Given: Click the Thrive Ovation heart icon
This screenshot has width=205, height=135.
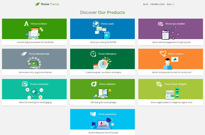Looking at the screenshot, I should 163,54.
